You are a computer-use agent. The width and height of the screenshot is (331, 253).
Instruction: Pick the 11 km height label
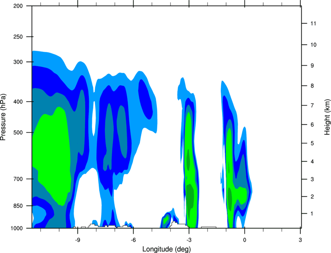point(313,23)
